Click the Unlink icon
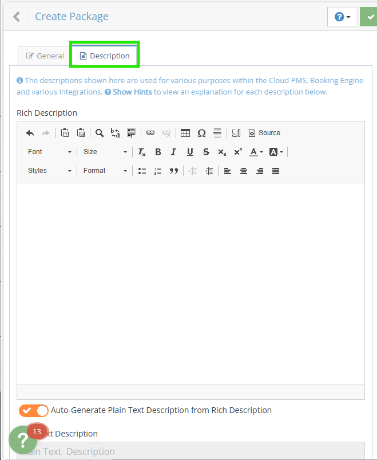377x460 pixels. 166,133
